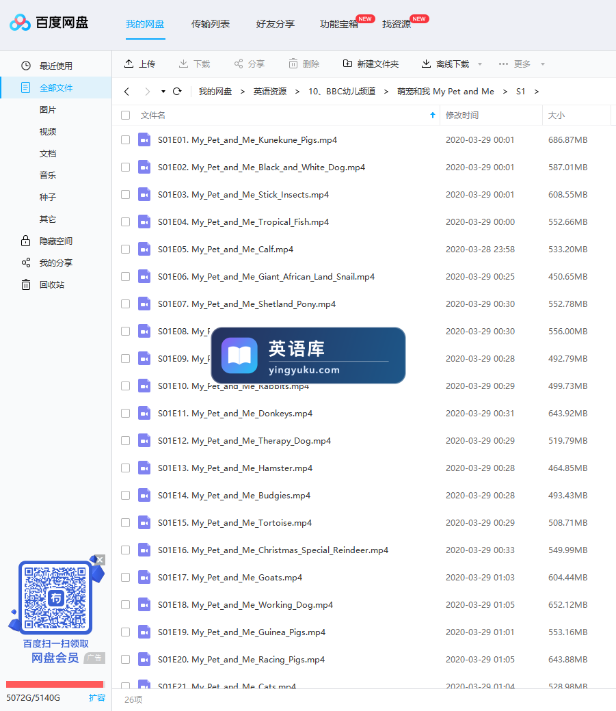Click the QR code membership image
Viewport: 616px width, 711px height.
point(55,598)
